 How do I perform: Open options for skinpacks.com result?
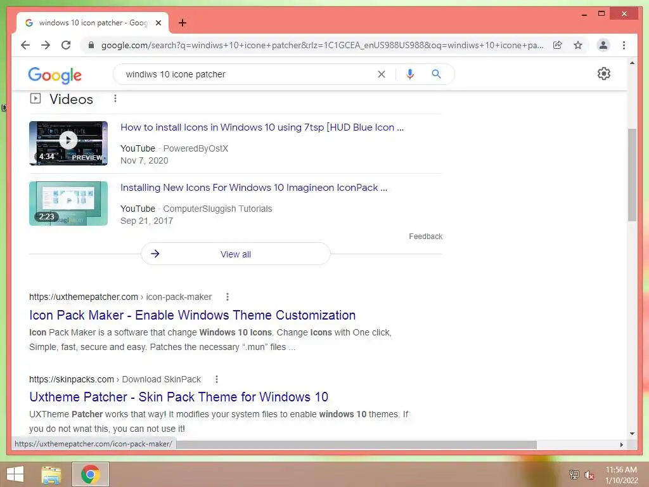217,379
